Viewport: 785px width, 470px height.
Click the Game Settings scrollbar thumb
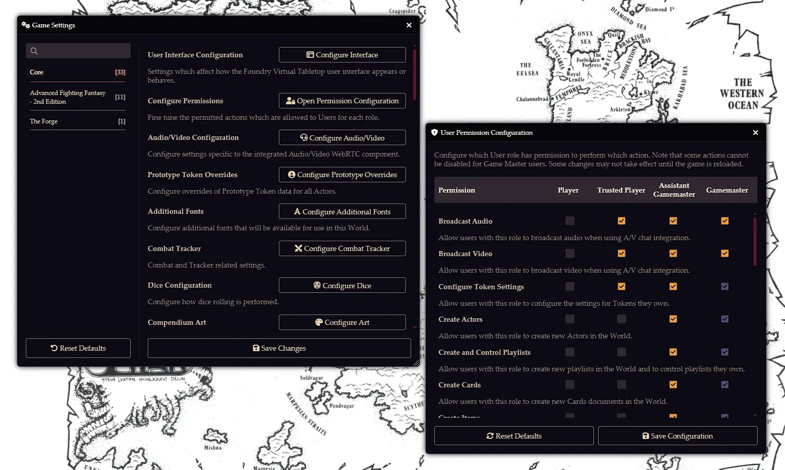pyautogui.click(x=414, y=75)
